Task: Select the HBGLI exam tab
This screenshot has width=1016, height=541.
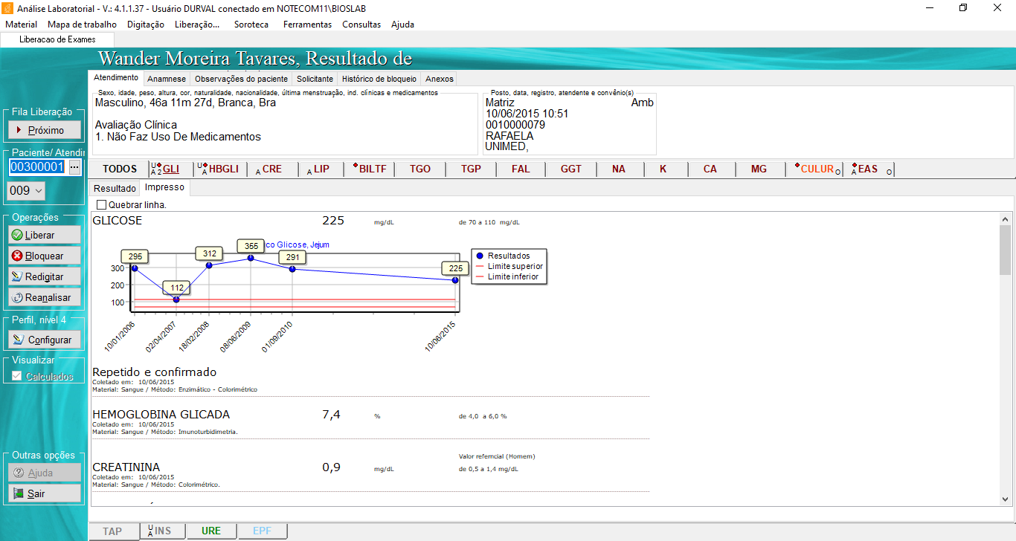Action: (x=220, y=169)
